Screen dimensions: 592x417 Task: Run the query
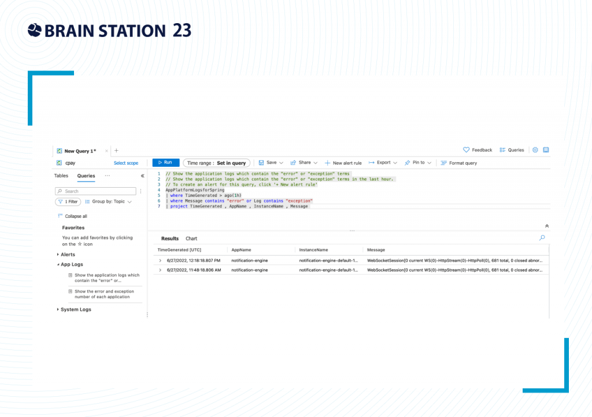(166, 162)
